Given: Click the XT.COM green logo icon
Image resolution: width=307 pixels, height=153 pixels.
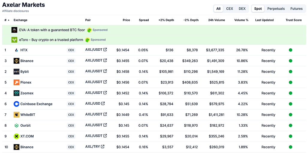Looking at the screenshot, I should coord(16,136).
